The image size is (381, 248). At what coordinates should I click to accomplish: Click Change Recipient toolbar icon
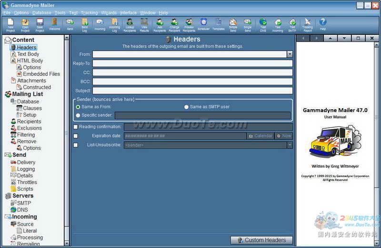(174, 25)
